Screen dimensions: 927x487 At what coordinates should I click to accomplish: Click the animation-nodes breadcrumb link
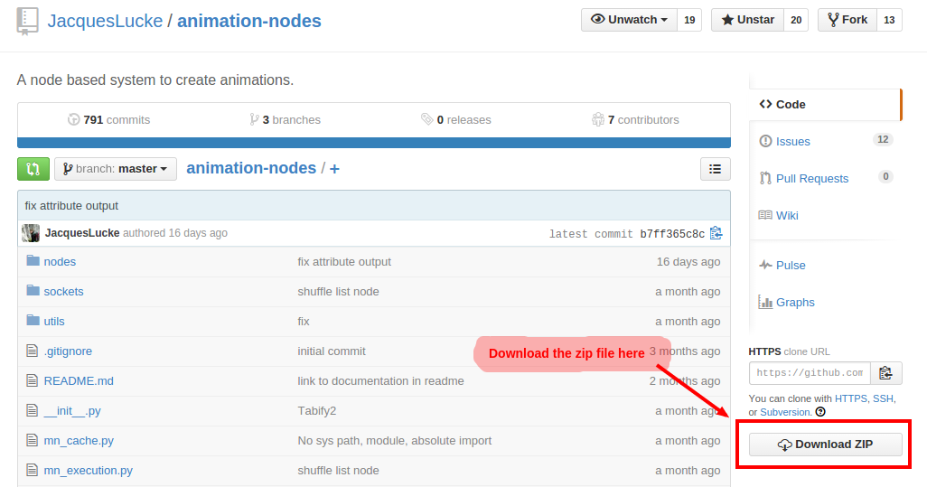tap(251, 168)
